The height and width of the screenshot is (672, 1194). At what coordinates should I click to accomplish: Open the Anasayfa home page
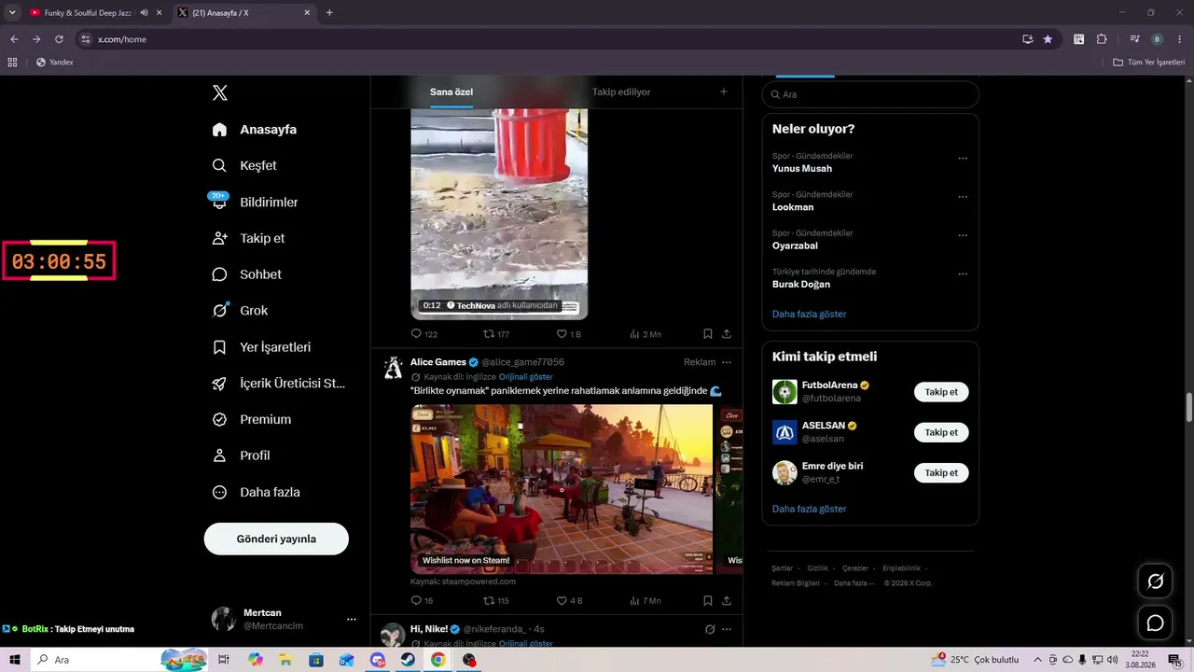tap(254, 130)
